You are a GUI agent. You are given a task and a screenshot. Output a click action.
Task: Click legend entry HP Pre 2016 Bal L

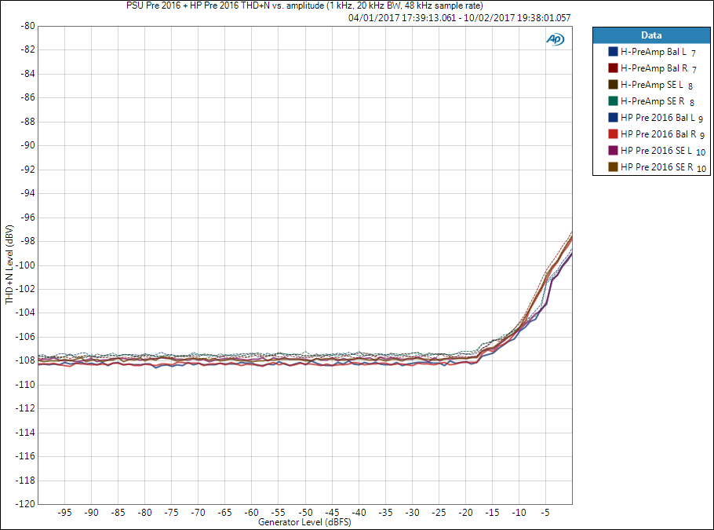pyautogui.click(x=658, y=118)
